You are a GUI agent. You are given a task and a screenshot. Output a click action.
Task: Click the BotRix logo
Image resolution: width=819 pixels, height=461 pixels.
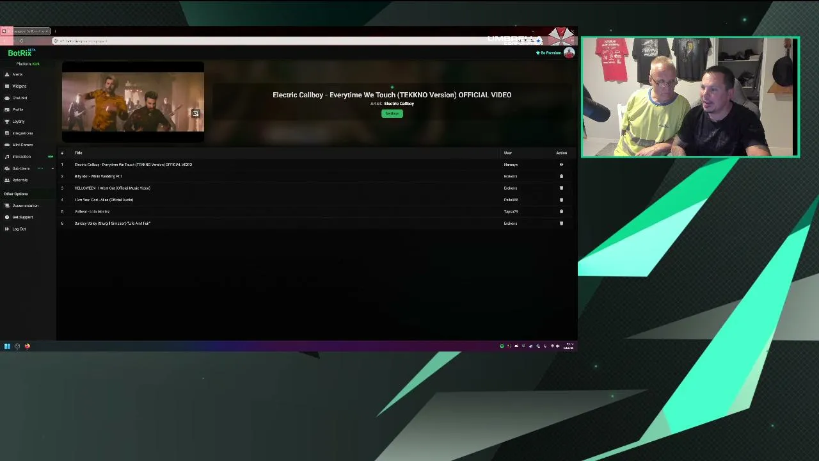point(20,53)
